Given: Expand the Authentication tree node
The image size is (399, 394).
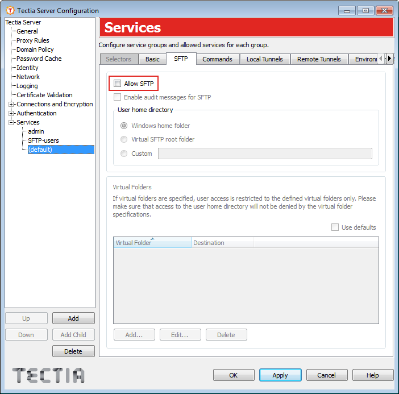Looking at the screenshot, I should pyautogui.click(x=11, y=113).
